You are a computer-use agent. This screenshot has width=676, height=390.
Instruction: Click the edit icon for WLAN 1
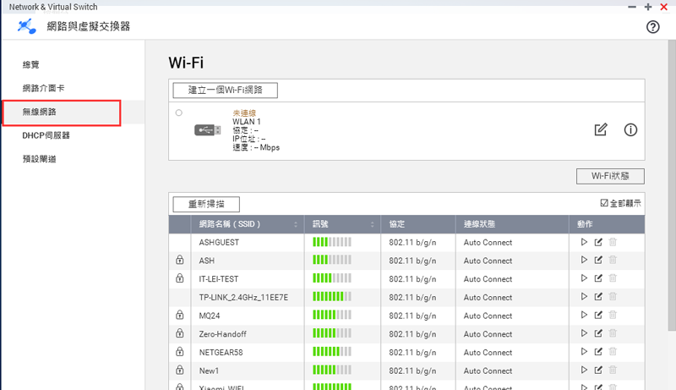point(601,129)
